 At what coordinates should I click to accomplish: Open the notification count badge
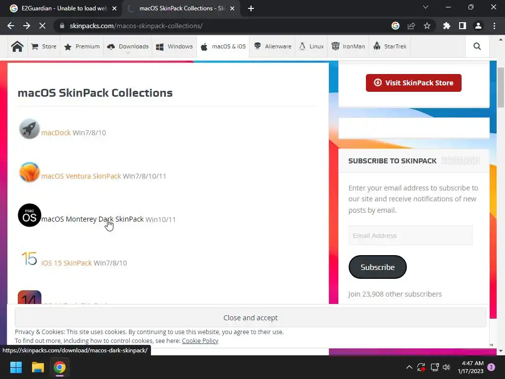click(x=491, y=367)
